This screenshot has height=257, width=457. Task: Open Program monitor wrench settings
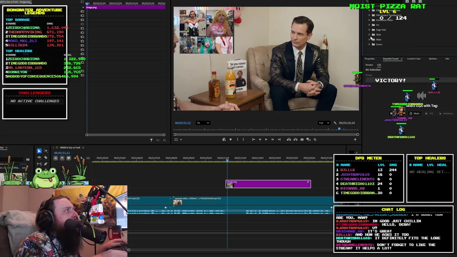click(x=335, y=123)
